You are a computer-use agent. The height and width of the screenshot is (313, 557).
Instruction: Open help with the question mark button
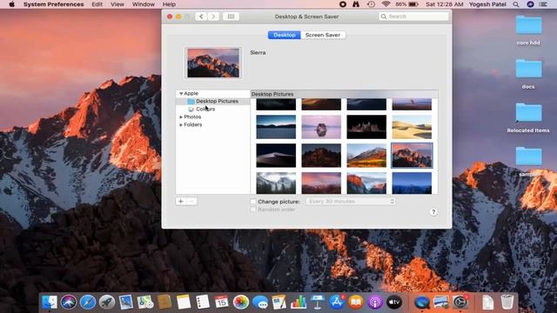pyautogui.click(x=433, y=212)
